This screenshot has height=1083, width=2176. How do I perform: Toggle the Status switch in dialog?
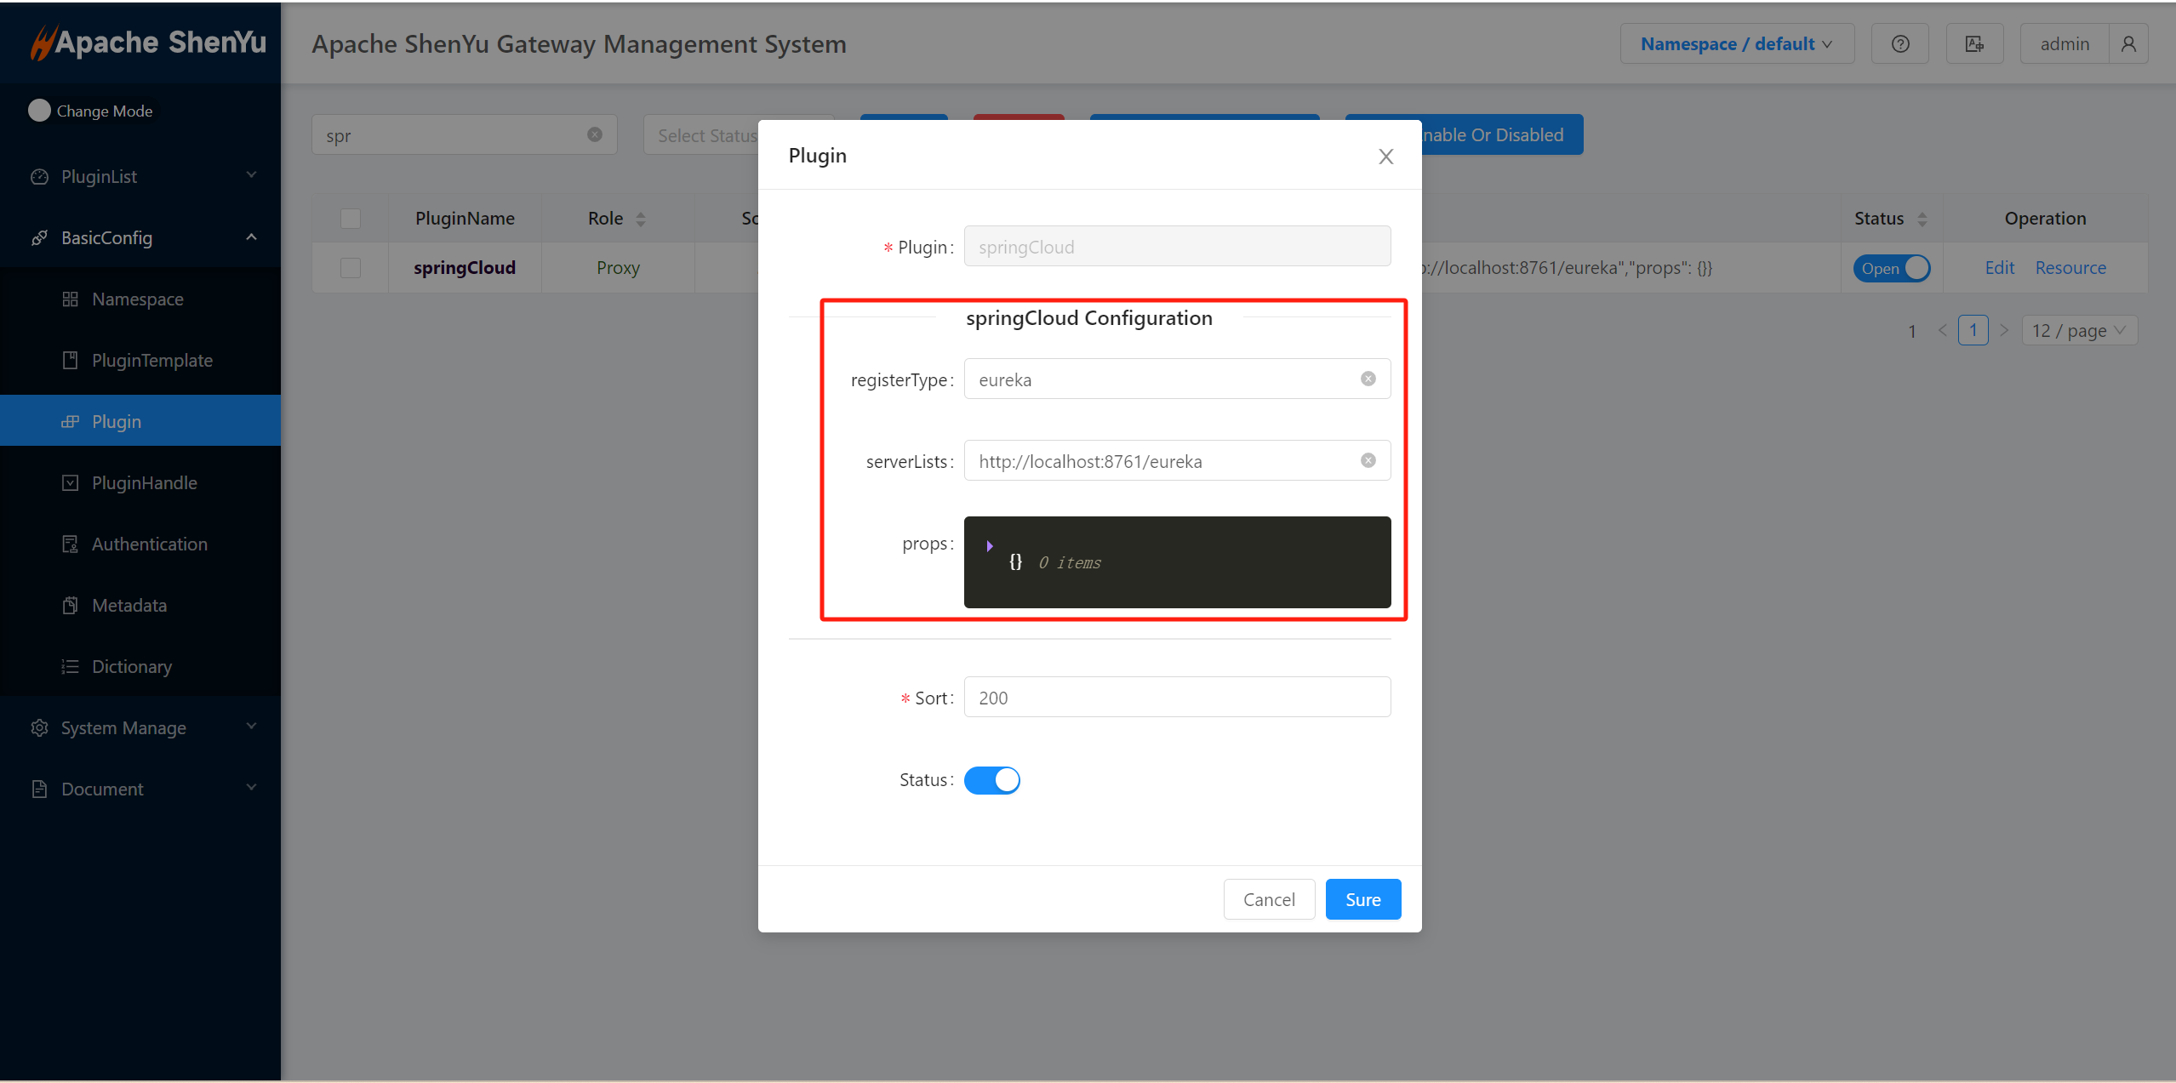[991, 780]
